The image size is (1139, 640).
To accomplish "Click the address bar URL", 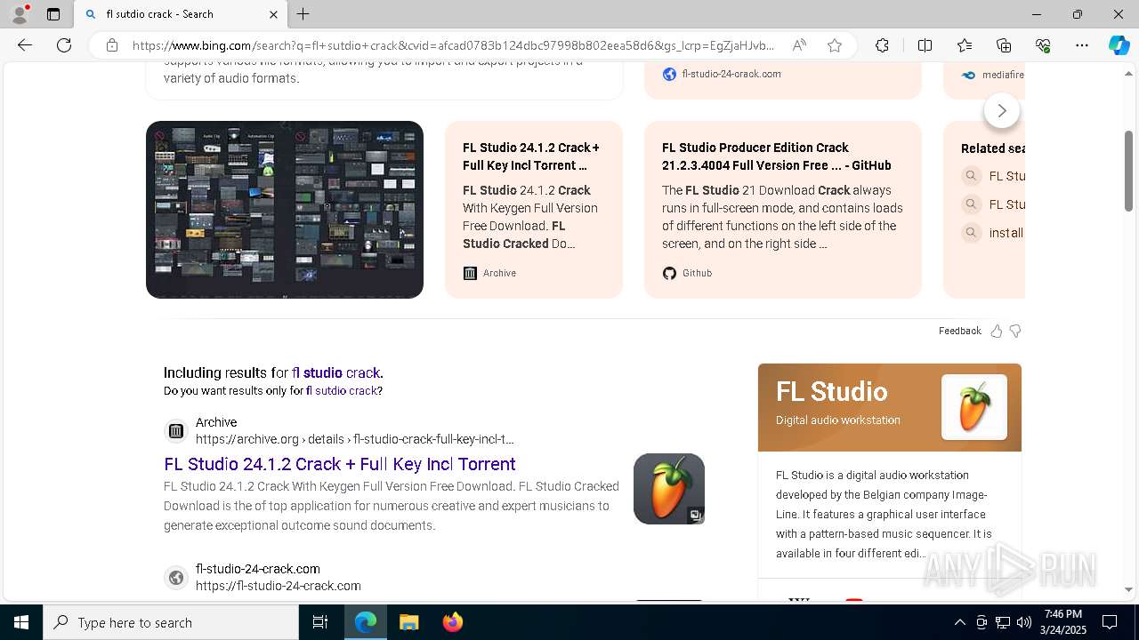I will point(454,45).
